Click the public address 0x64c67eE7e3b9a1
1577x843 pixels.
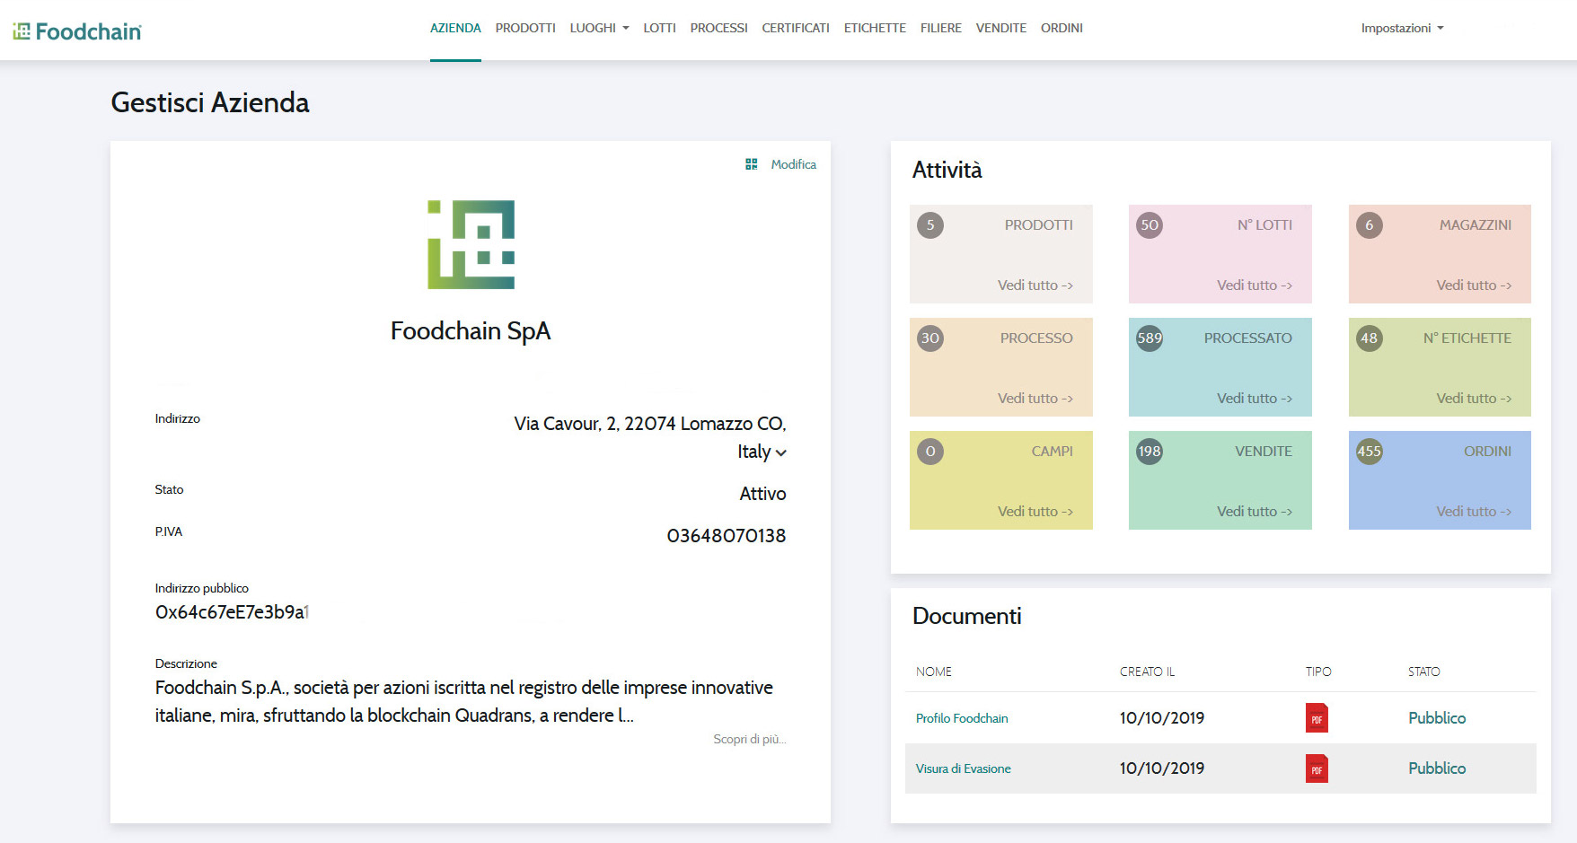(232, 612)
